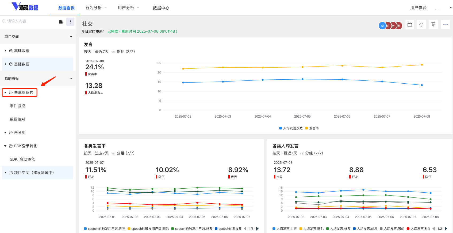Toggle speech的触发用户数.好友 legend series
Viewport: 453px width, 233px height.
tap(192, 229)
